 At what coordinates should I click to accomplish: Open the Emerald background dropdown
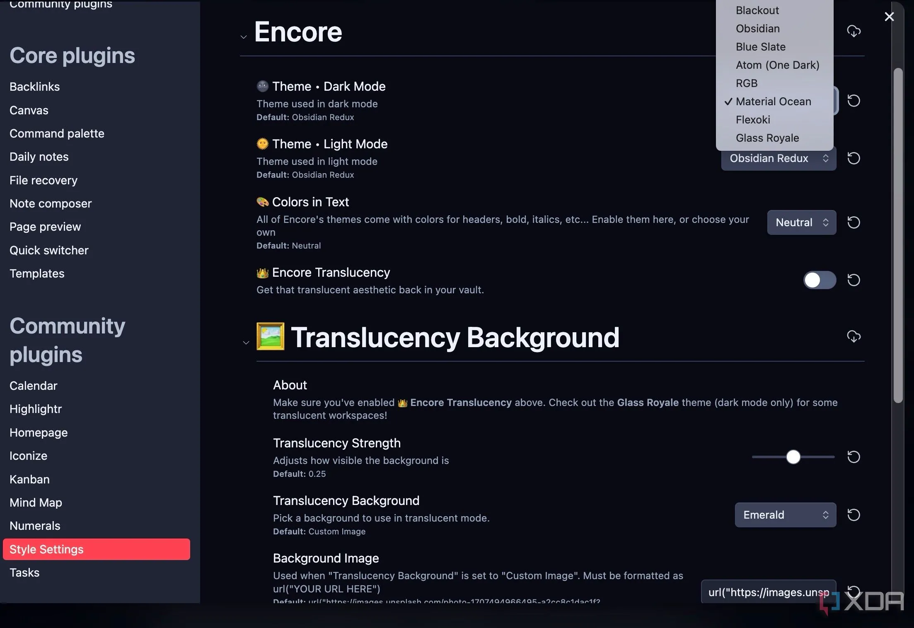pyautogui.click(x=785, y=515)
